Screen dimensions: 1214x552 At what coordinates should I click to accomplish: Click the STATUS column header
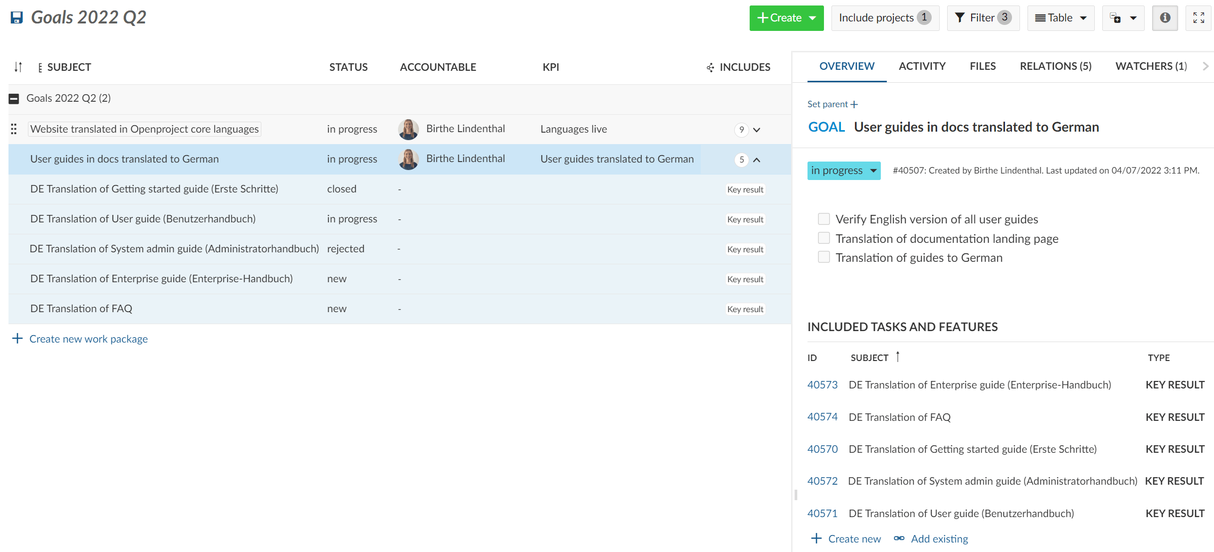pos(348,67)
